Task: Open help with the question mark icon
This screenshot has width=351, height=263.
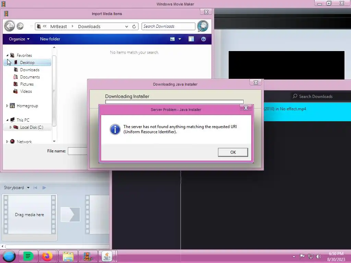Action: click(x=204, y=39)
